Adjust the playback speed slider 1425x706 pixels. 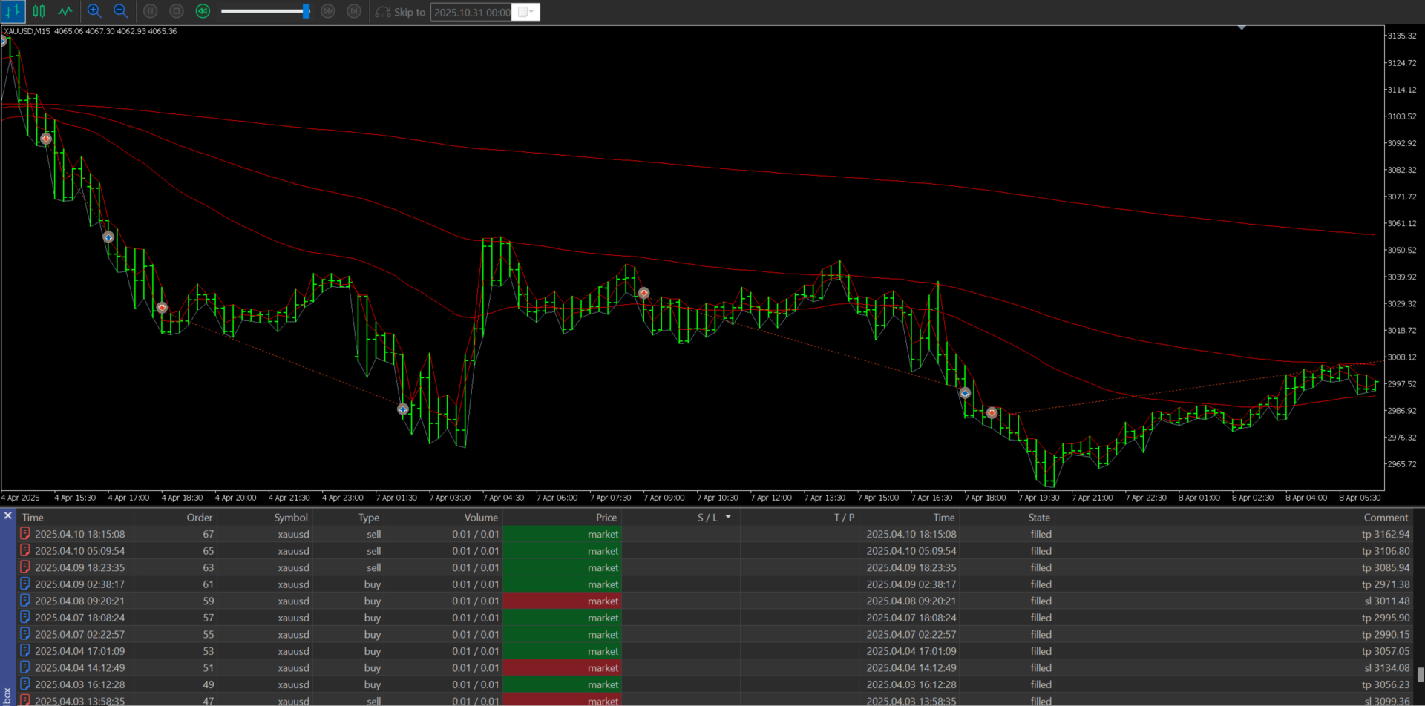(x=305, y=11)
